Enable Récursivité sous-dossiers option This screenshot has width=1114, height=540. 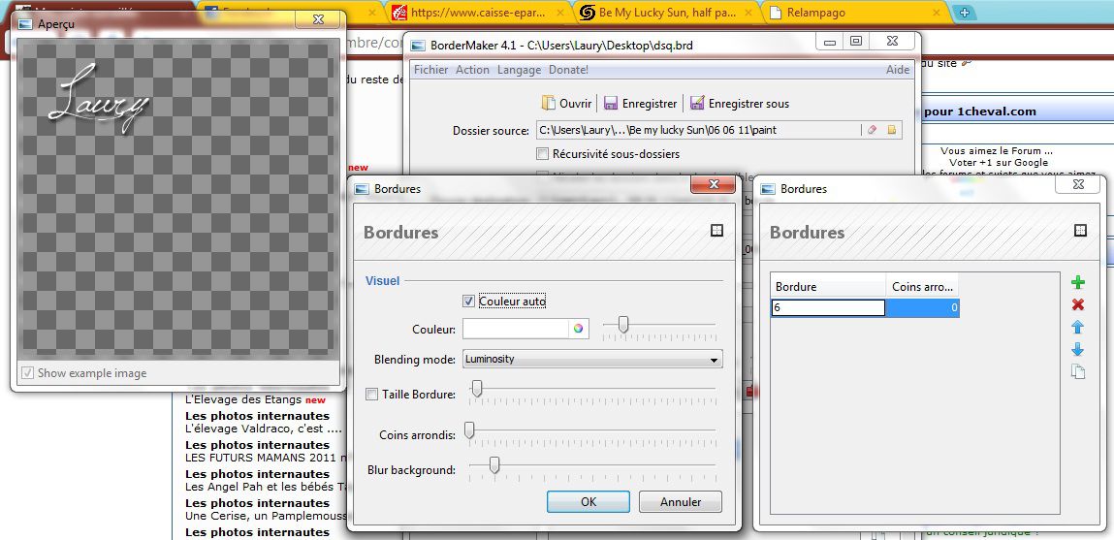point(542,153)
